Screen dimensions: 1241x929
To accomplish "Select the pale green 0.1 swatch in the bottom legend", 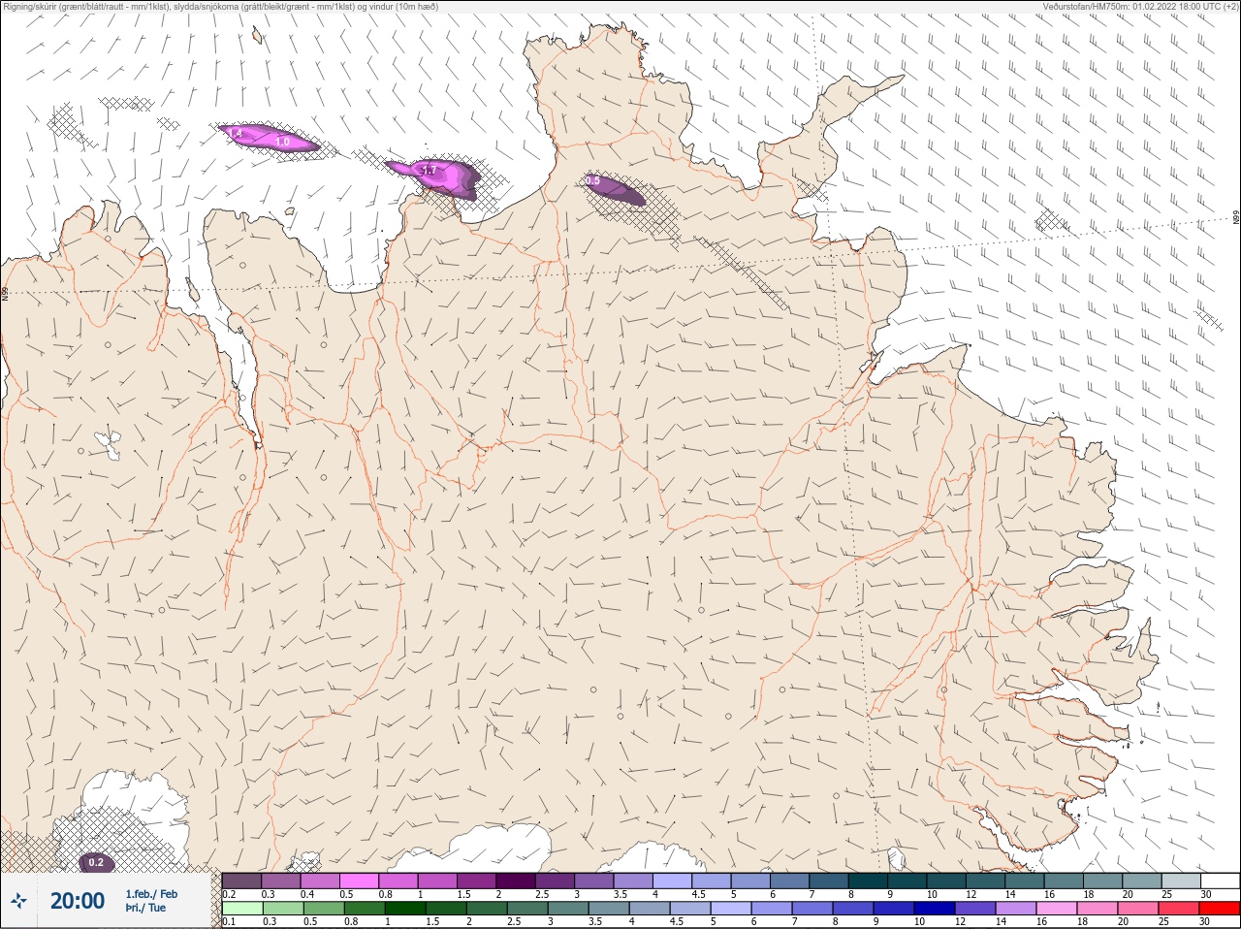I will [x=241, y=909].
